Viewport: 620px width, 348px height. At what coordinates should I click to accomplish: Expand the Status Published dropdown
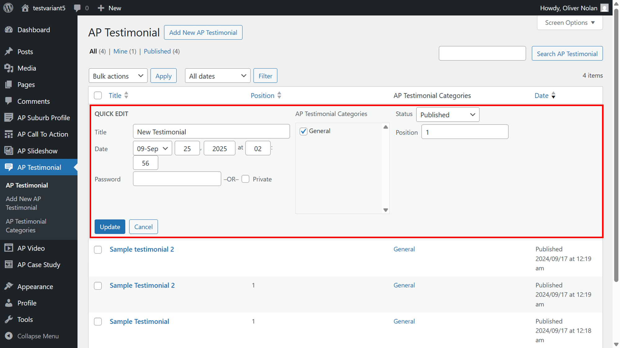(448, 115)
